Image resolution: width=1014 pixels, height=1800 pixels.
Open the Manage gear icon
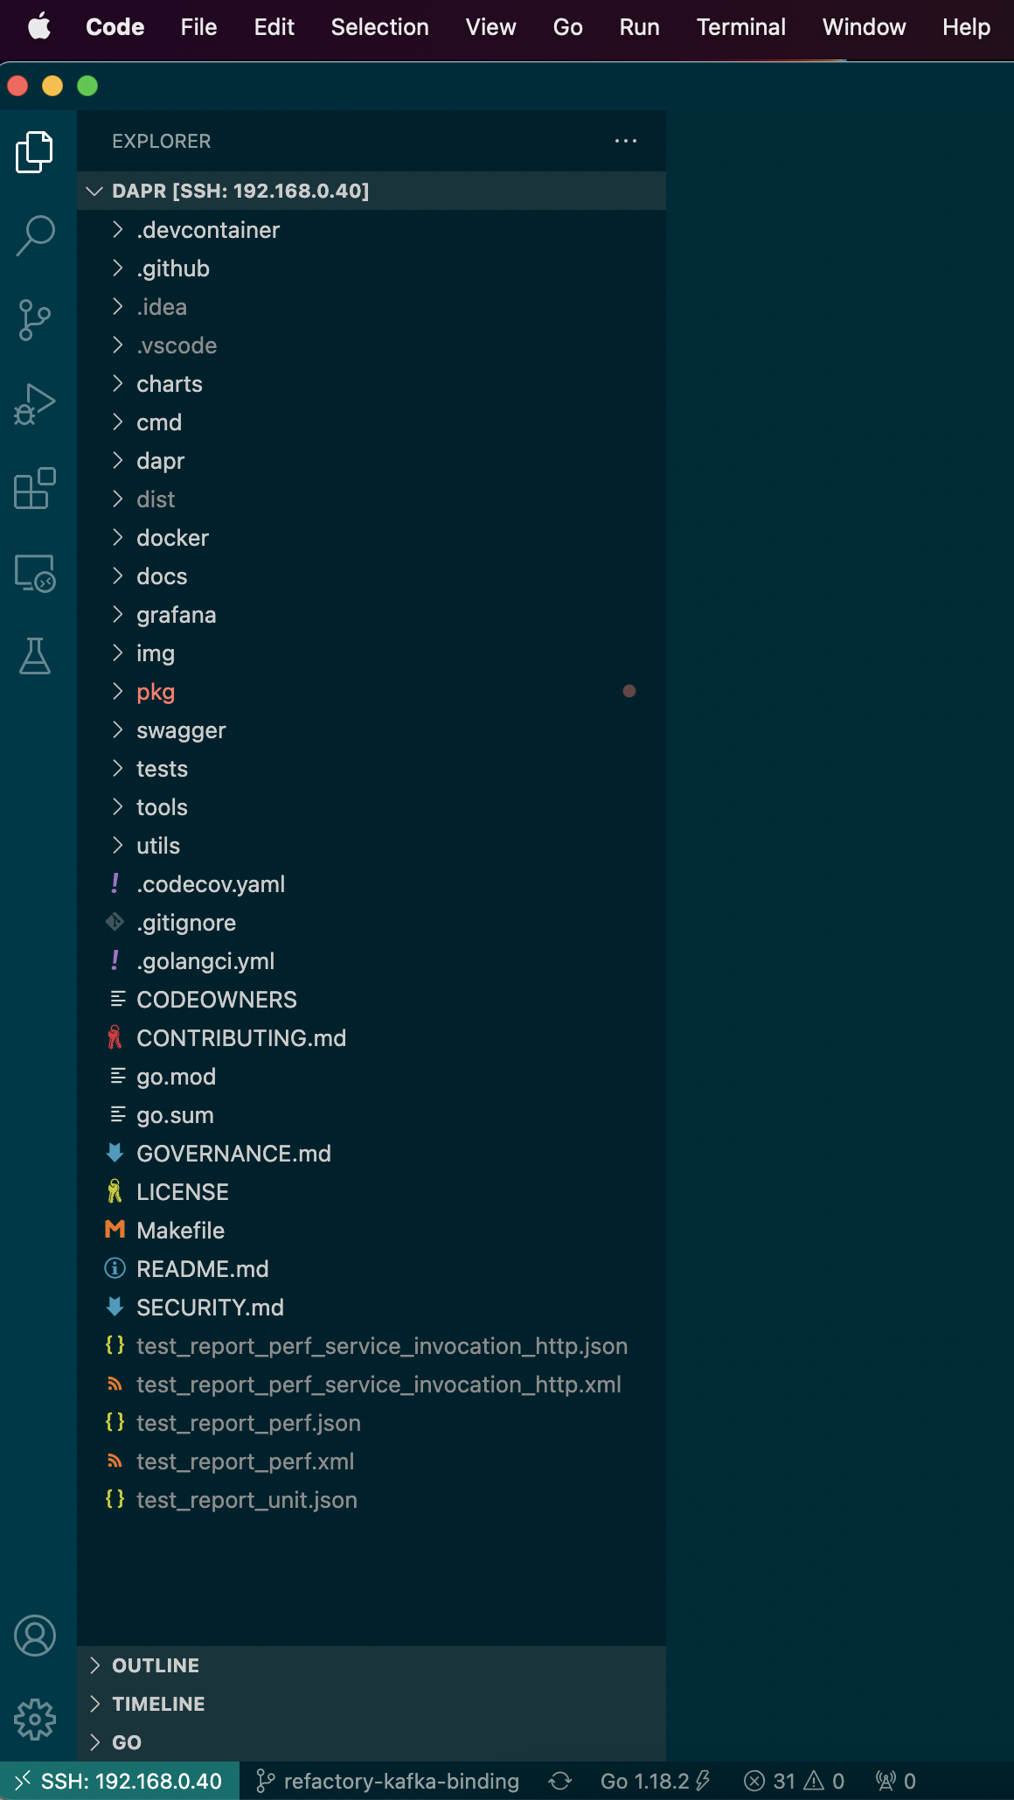click(x=35, y=1720)
